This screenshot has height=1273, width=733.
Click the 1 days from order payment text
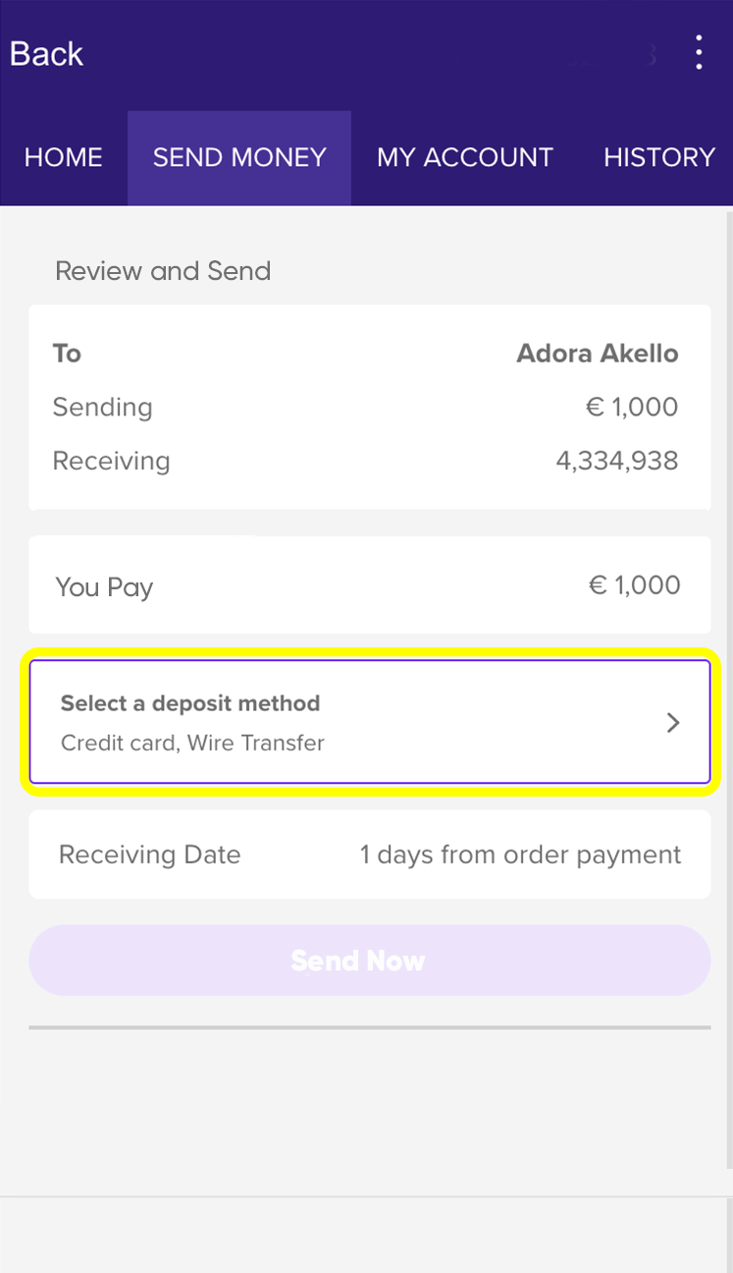pos(520,855)
